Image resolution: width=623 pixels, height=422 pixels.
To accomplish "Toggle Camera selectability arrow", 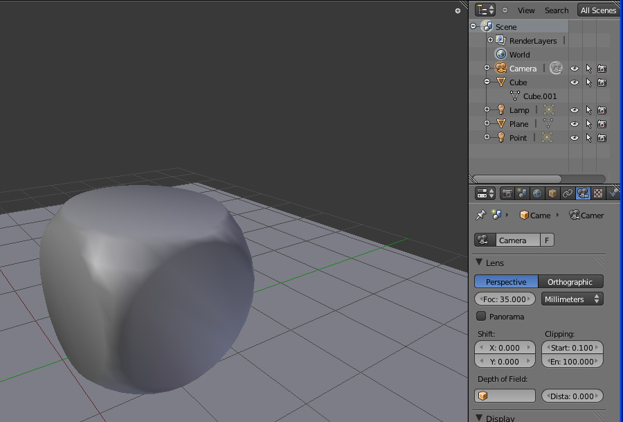I will (589, 69).
